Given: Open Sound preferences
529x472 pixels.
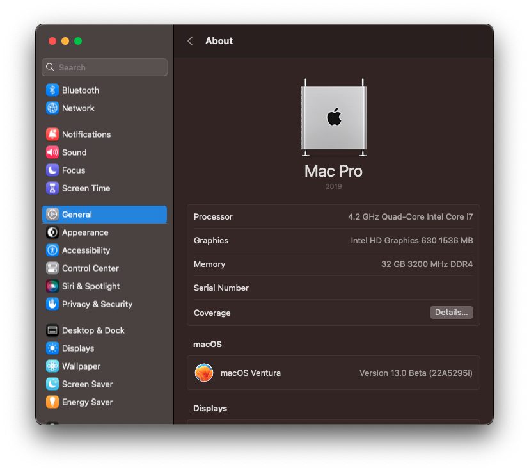Looking at the screenshot, I should tap(105, 152).
